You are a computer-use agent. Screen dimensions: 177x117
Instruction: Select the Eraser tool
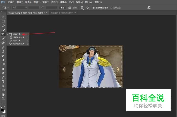click(3, 60)
